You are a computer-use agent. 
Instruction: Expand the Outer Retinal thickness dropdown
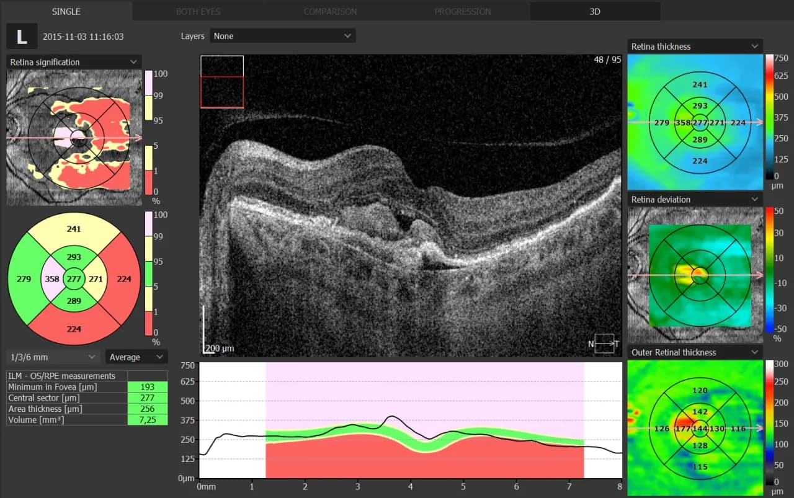coord(695,353)
